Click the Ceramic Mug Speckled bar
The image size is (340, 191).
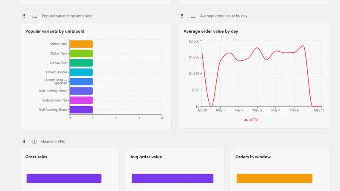[x=81, y=81]
